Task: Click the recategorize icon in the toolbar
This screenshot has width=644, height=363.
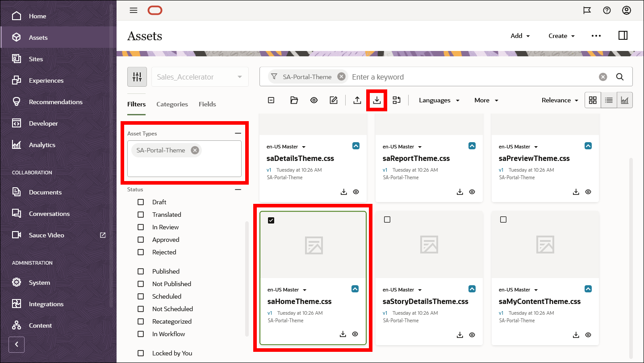Action: (x=397, y=100)
